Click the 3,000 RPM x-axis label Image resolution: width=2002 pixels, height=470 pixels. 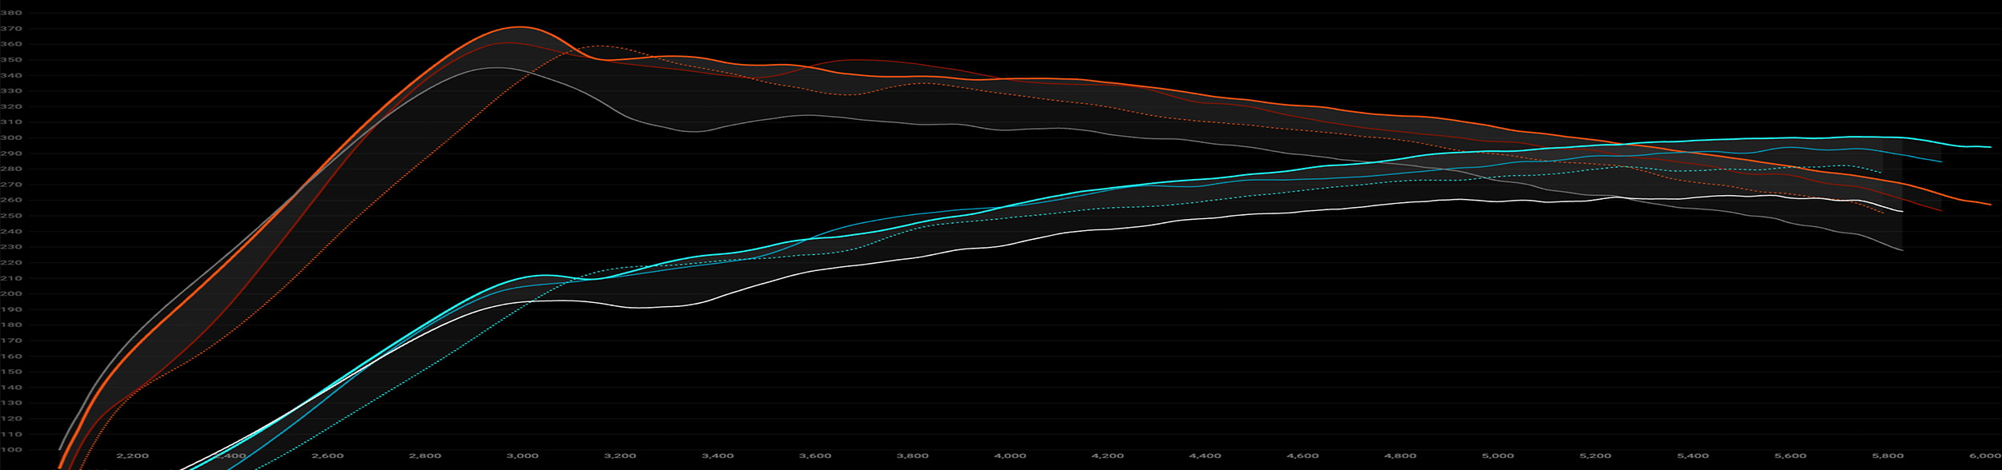tap(522, 456)
